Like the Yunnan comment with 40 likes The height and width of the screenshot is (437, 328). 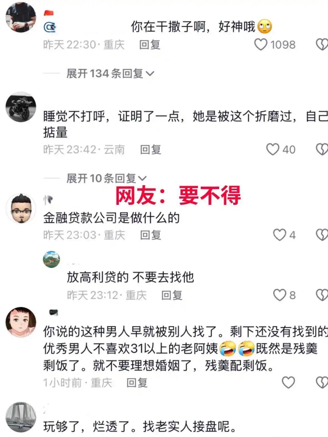[273, 149]
